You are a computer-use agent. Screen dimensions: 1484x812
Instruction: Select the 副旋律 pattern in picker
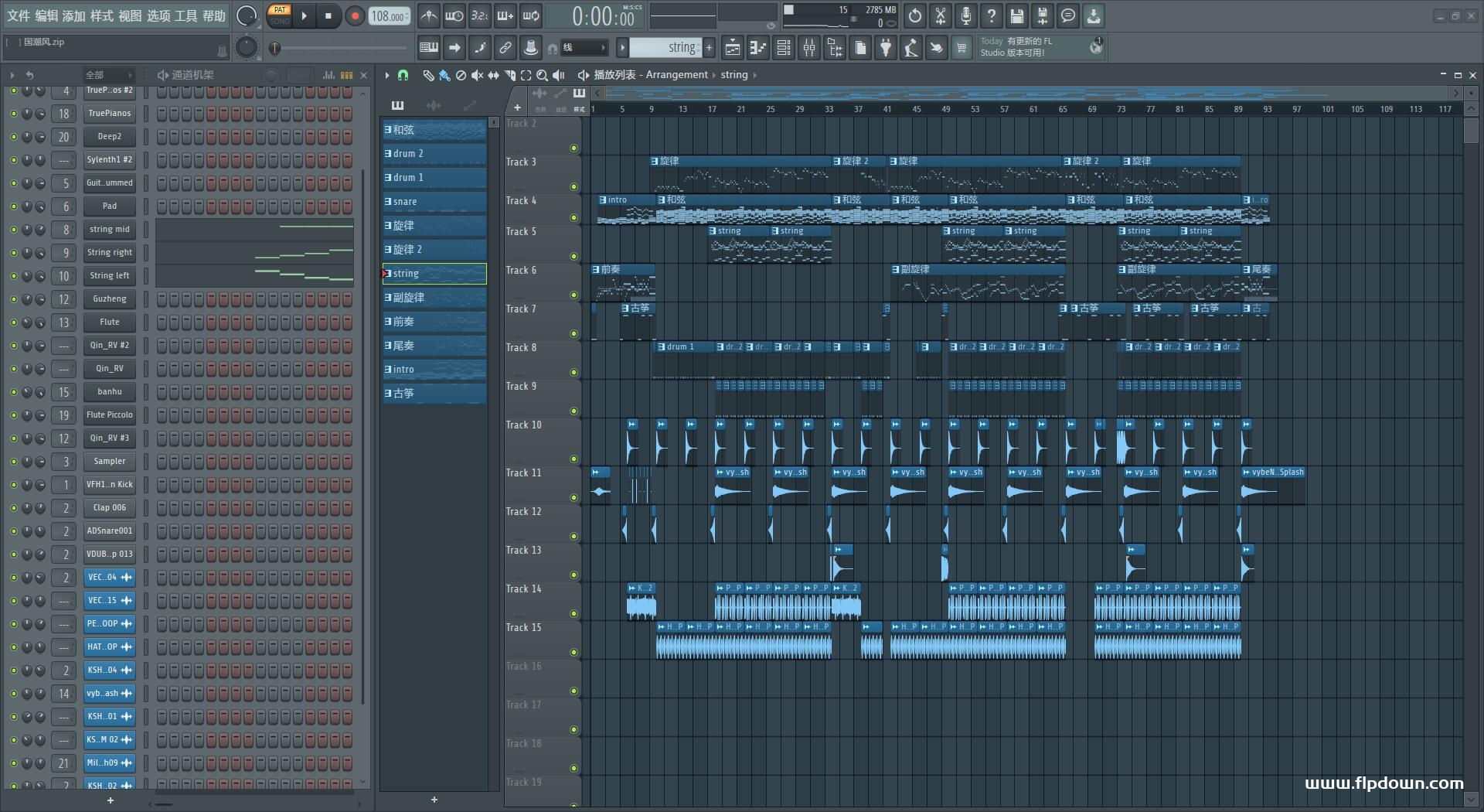pos(434,298)
